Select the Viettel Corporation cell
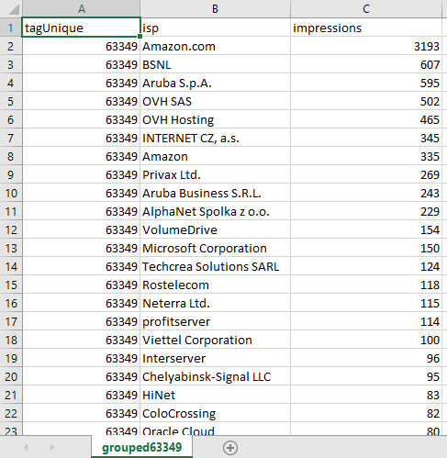This screenshot has width=447, height=458. 215,340
